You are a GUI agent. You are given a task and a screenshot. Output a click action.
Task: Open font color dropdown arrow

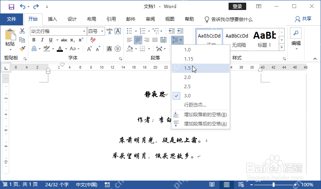[66, 49]
